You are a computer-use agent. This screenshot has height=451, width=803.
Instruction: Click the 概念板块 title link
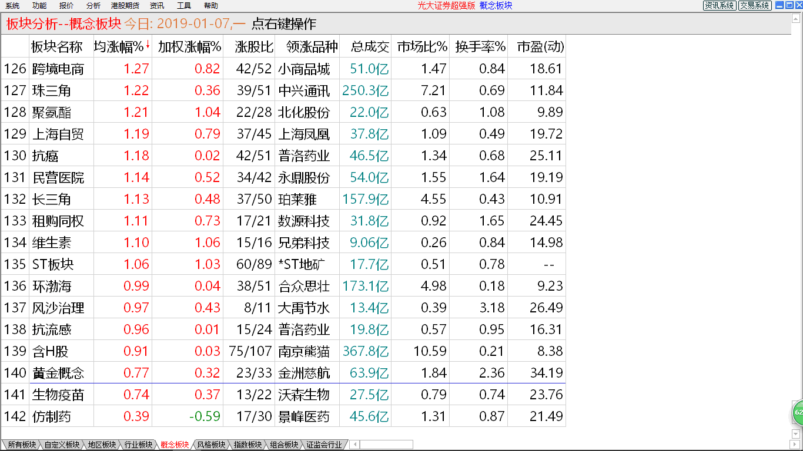click(x=496, y=5)
